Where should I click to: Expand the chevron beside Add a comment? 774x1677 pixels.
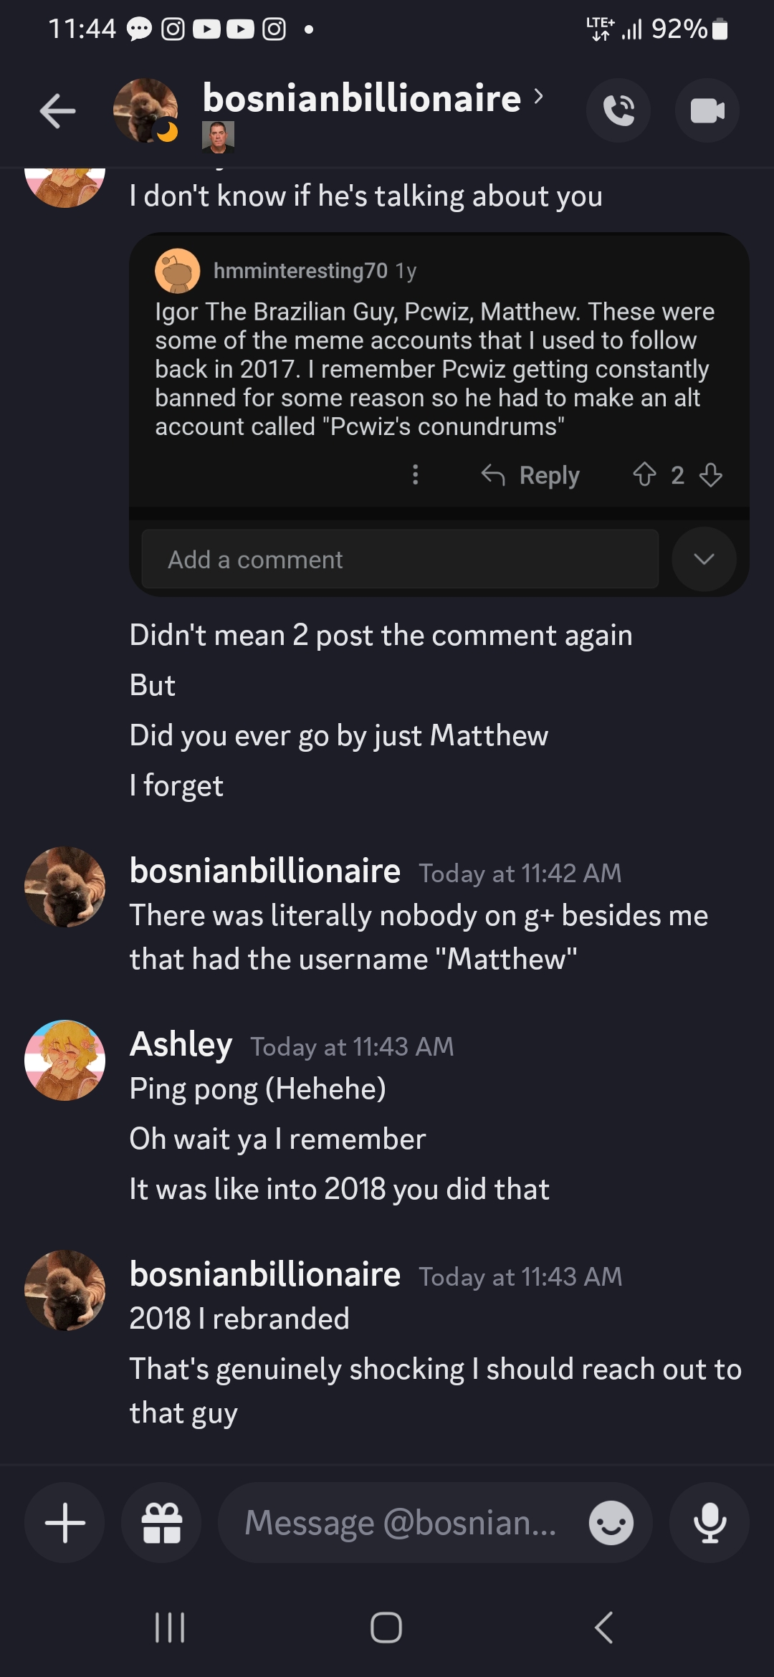tap(704, 559)
